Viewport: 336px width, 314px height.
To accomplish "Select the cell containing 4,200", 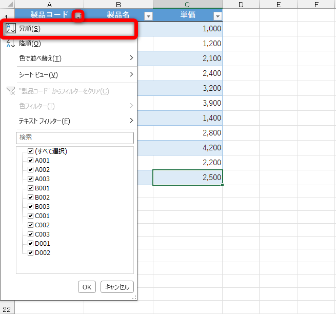I will tap(188, 148).
